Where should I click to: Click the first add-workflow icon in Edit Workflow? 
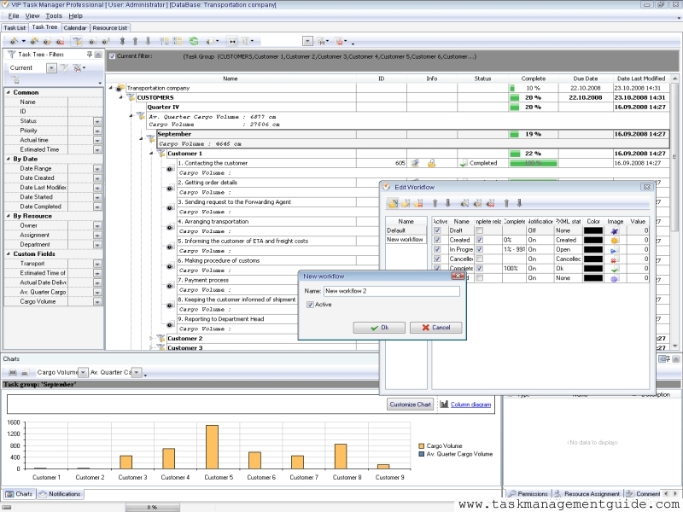(x=393, y=203)
